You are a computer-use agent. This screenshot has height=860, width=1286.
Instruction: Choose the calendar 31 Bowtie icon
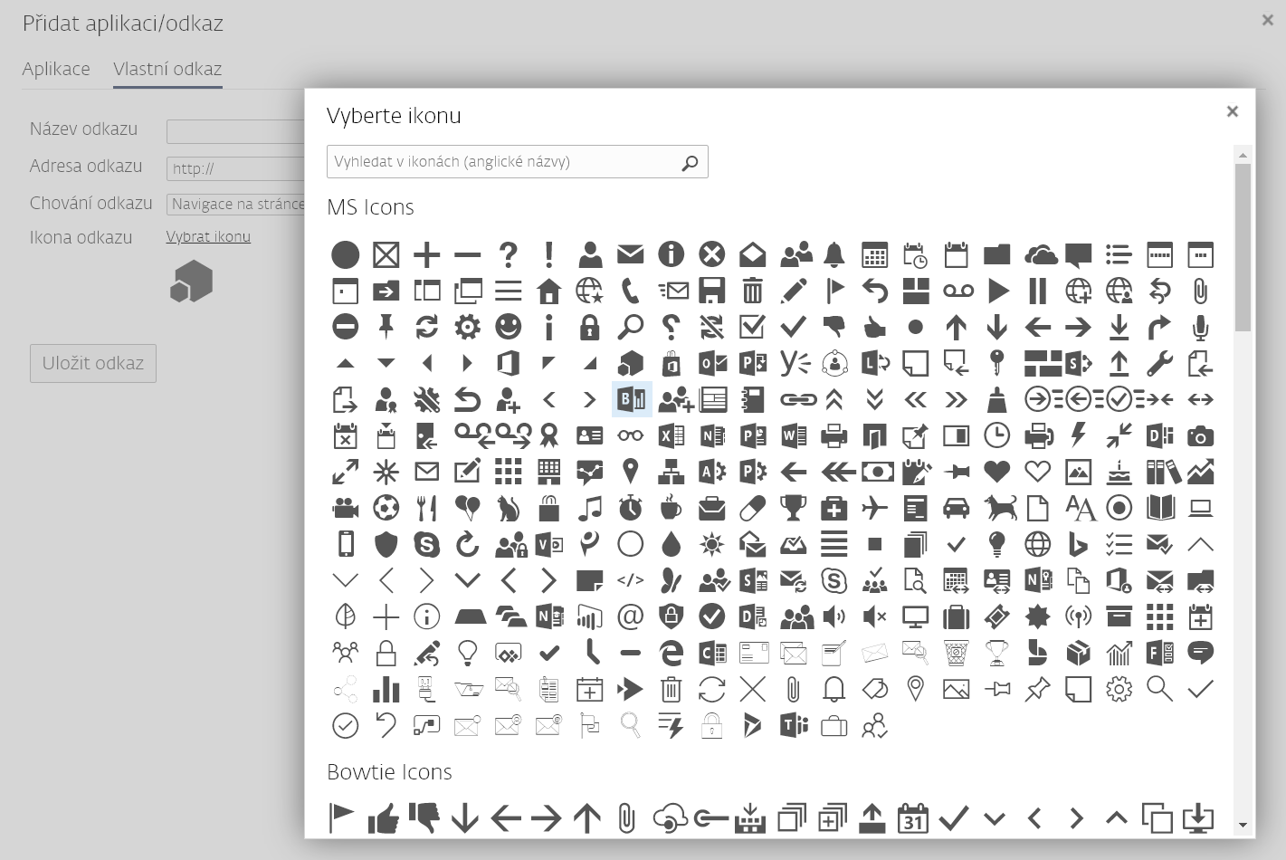(x=913, y=817)
